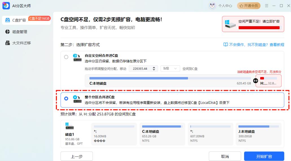Open 个人中心 account menu
The height and width of the screenshot is (161, 291).
click(x=225, y=6)
